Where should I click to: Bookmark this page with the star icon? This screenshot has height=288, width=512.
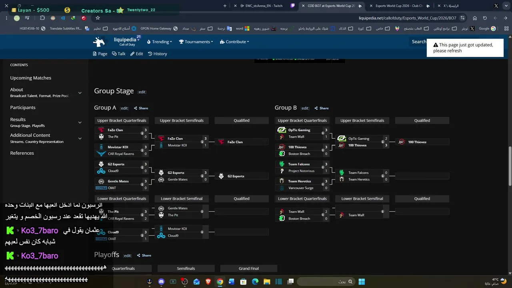click(98, 18)
